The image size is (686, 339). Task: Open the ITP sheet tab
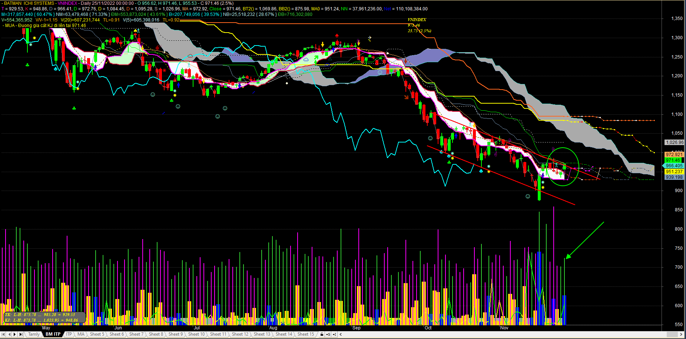click(x=69, y=334)
